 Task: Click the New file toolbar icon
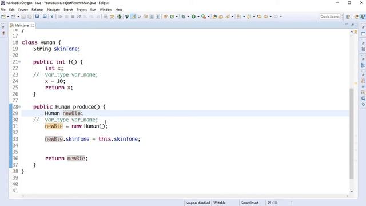3,17
